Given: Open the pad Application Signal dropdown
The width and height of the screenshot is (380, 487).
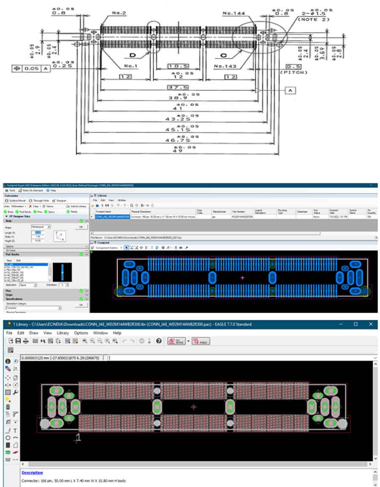Looking at the screenshot, I should [x=28, y=285].
